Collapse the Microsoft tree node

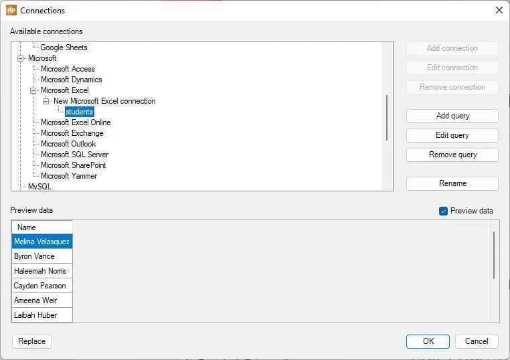point(21,58)
